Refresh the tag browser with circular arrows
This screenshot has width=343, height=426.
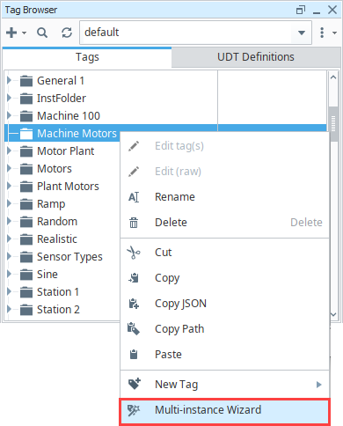[67, 33]
